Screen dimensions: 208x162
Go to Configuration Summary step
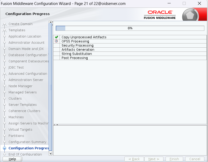coord(27,142)
